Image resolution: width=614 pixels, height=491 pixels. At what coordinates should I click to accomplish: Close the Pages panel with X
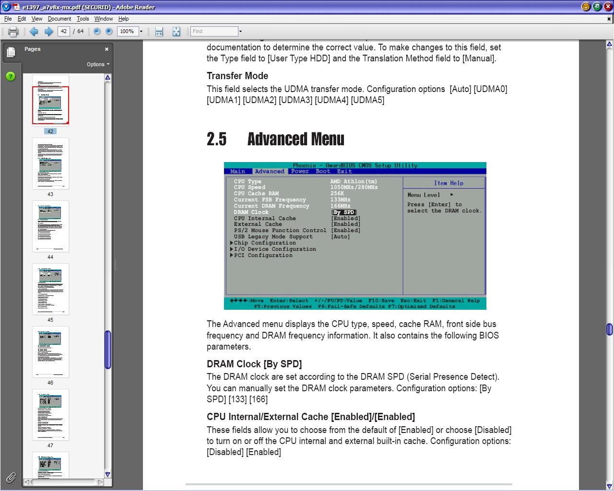(x=106, y=49)
